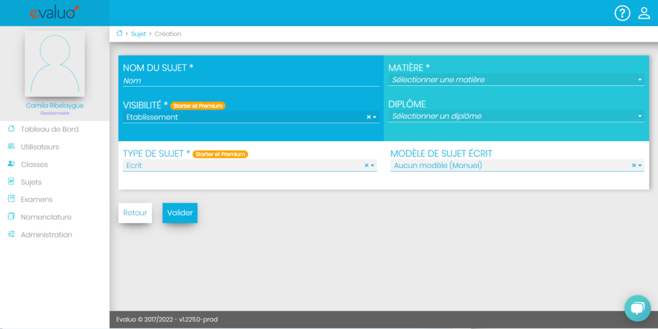
Task: Click the evaluo logo
Action: pyautogui.click(x=55, y=12)
